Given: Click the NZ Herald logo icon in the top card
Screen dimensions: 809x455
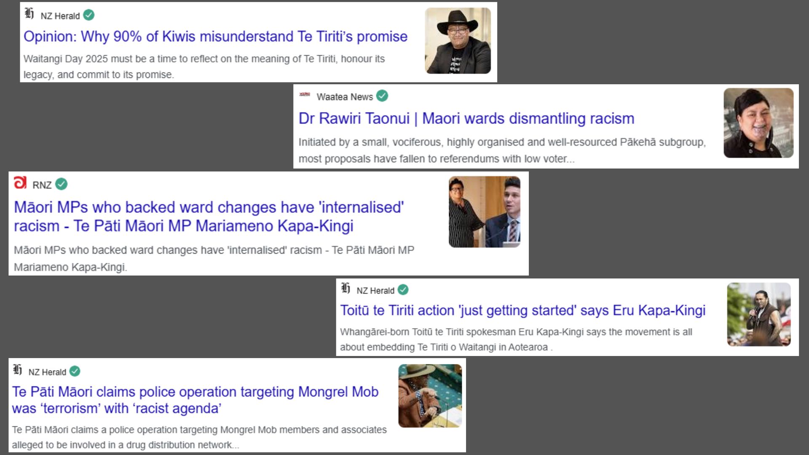Looking at the screenshot, I should click(29, 14).
